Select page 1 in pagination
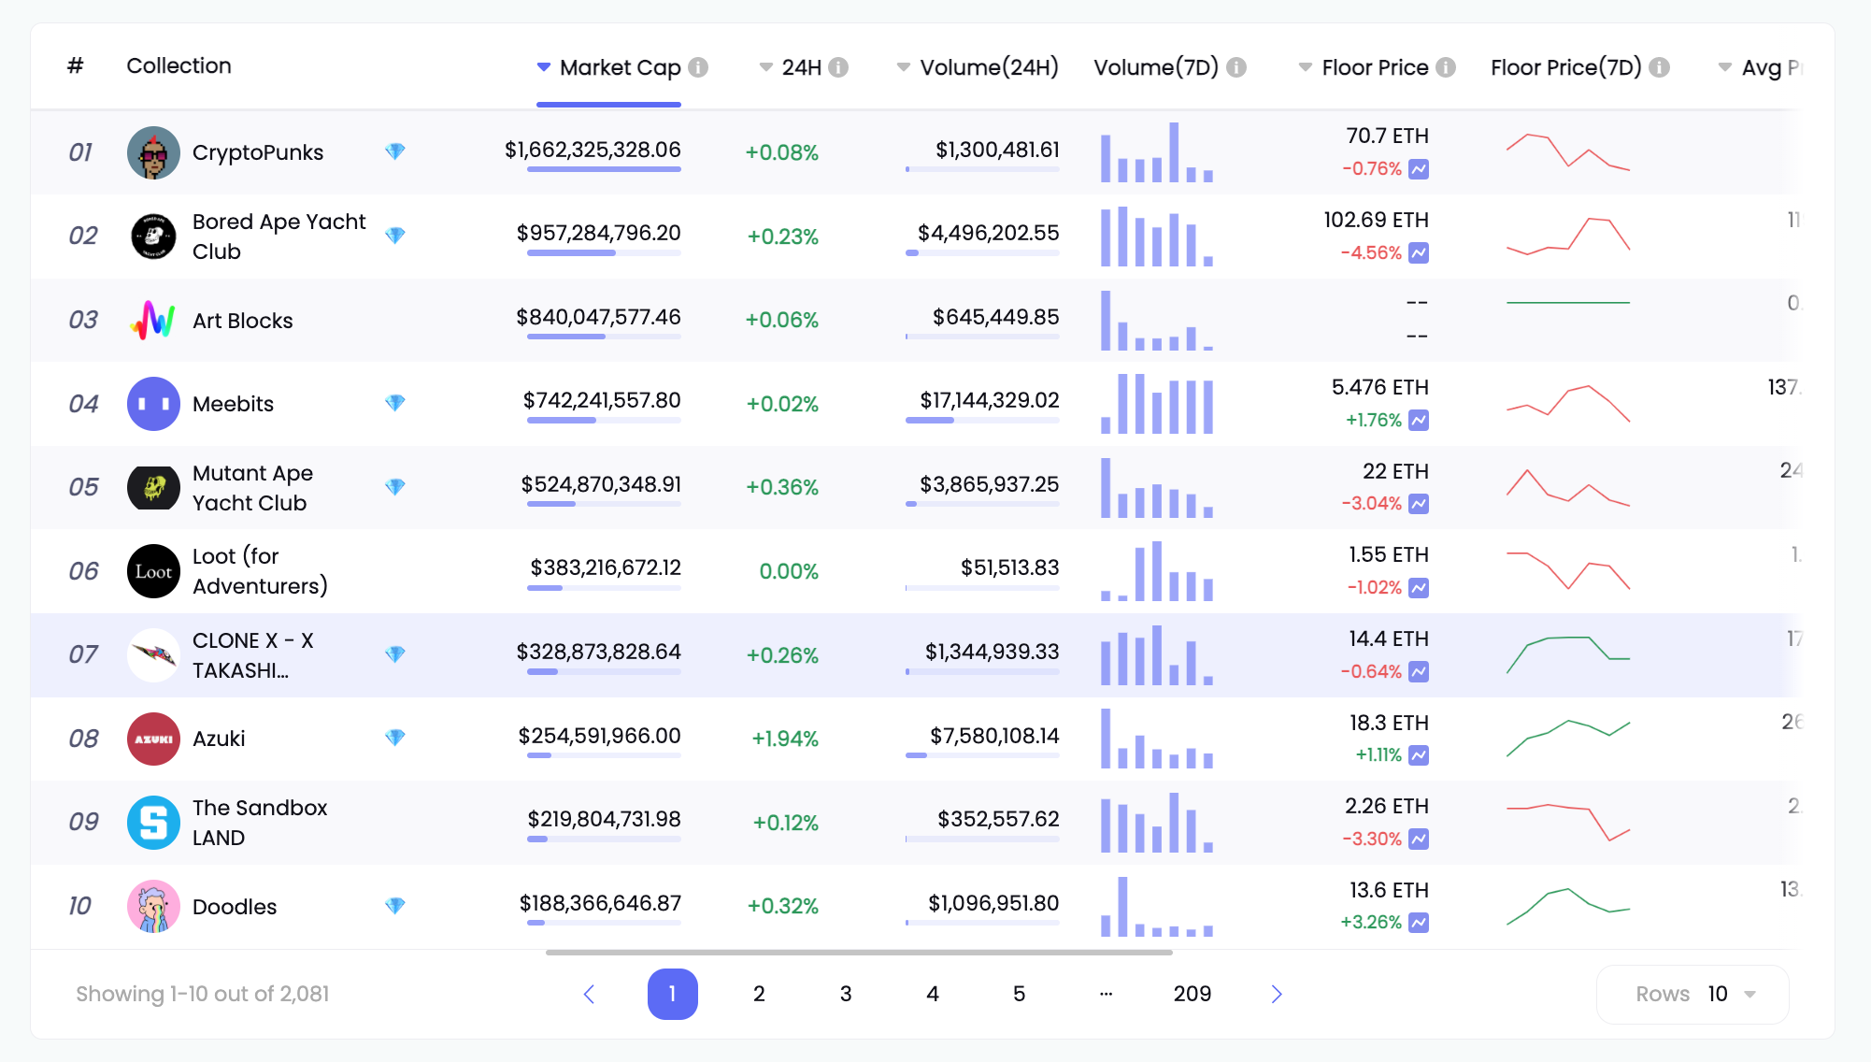Viewport: 1871px width, 1062px height. (673, 994)
